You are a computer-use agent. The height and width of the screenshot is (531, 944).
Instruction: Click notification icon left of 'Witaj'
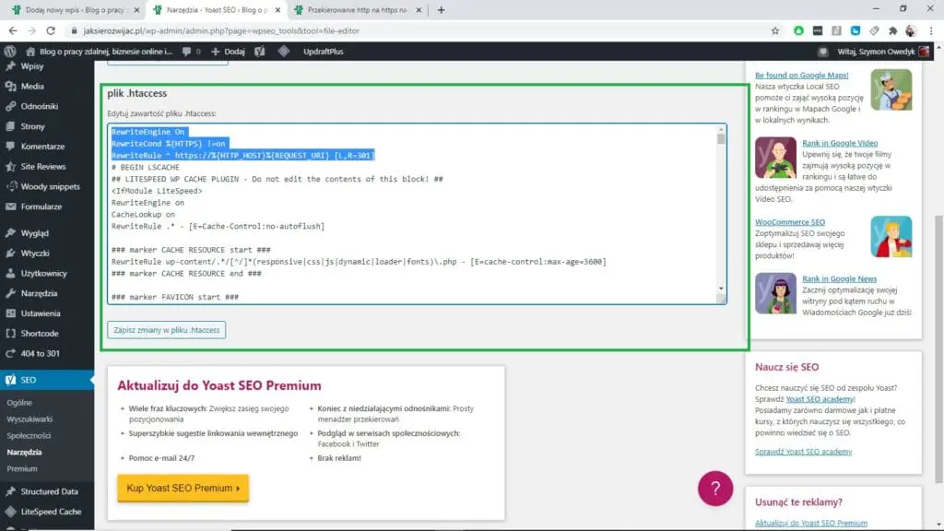823,52
